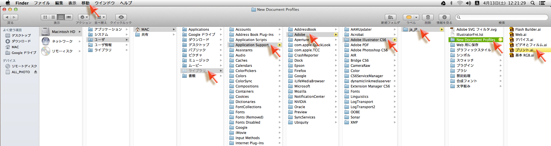This screenshot has width=551, height=146.
Task: Click the Back navigation arrow
Action: pyautogui.click(x=7, y=17)
